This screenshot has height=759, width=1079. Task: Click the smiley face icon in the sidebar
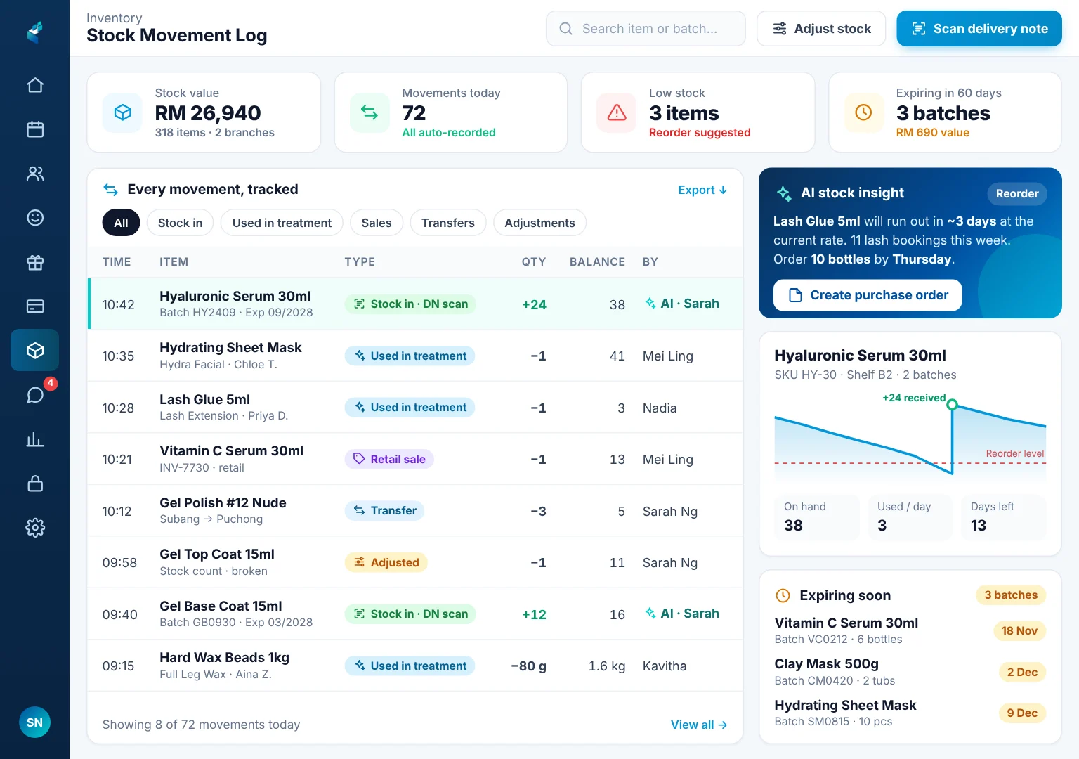coord(35,218)
